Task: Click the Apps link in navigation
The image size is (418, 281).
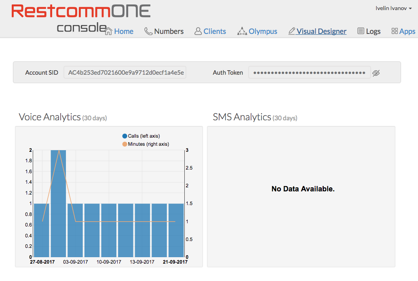Action: 407,31
